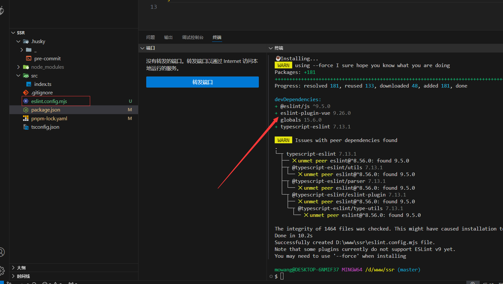This screenshot has width=503, height=284.
Task: Click the 转发端口 button
Action: tap(202, 82)
